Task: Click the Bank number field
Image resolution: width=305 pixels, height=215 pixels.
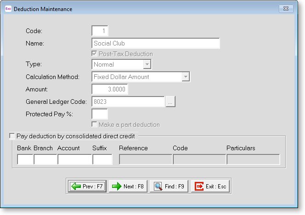Action: point(25,159)
